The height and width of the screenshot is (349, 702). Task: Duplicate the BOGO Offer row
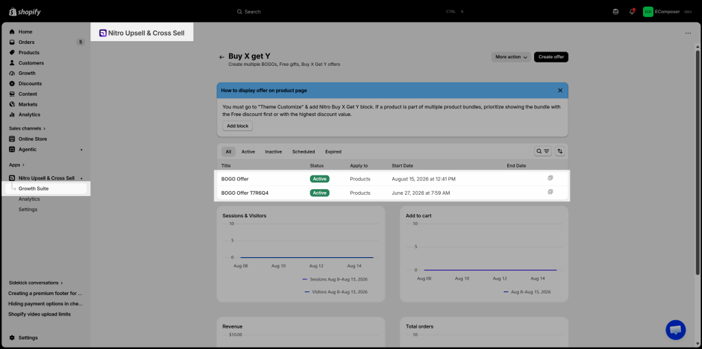550,178
